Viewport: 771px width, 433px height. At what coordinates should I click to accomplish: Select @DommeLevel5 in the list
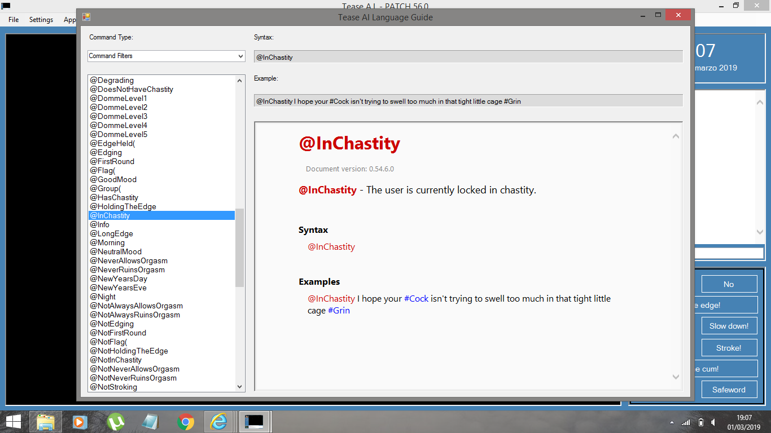pos(161,134)
